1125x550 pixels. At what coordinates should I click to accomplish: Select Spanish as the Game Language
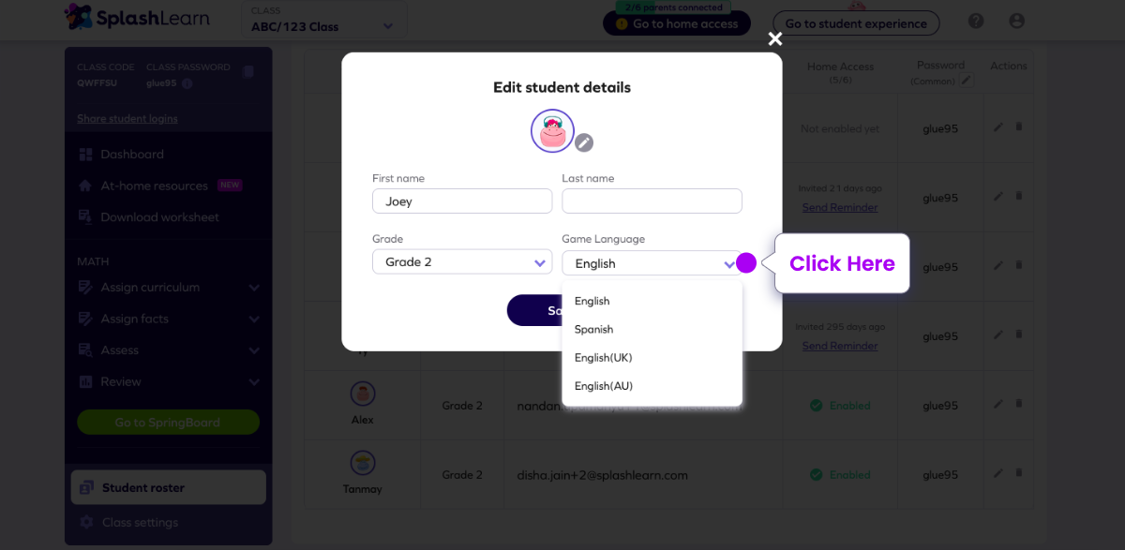(x=593, y=329)
